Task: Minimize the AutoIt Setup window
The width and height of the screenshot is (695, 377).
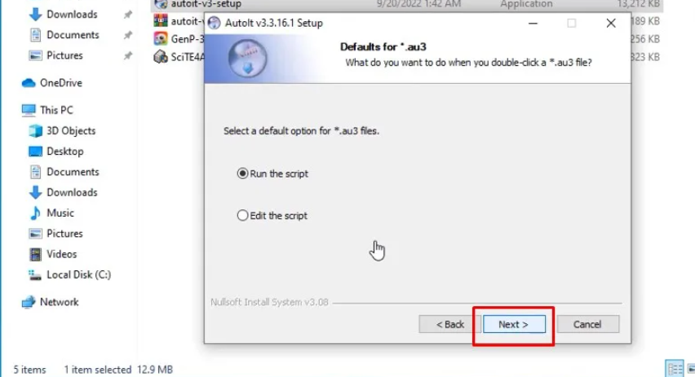Action: pyautogui.click(x=533, y=23)
